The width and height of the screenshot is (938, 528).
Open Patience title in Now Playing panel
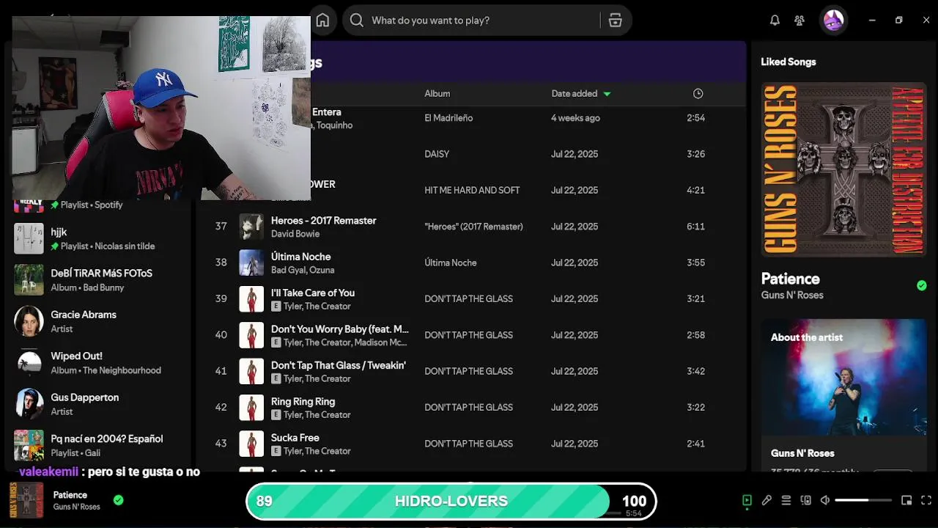(x=790, y=279)
